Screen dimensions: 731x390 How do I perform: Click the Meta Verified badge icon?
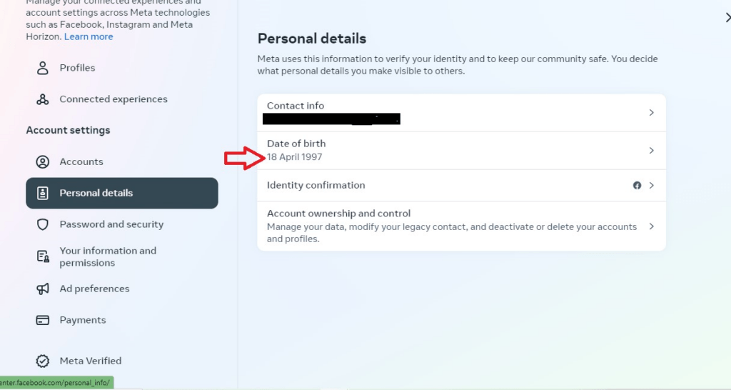(x=42, y=361)
